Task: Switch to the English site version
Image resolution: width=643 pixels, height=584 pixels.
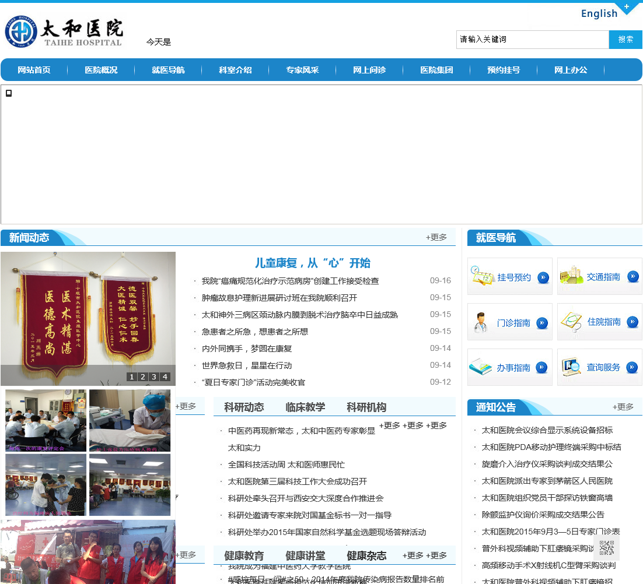Action: [x=599, y=13]
